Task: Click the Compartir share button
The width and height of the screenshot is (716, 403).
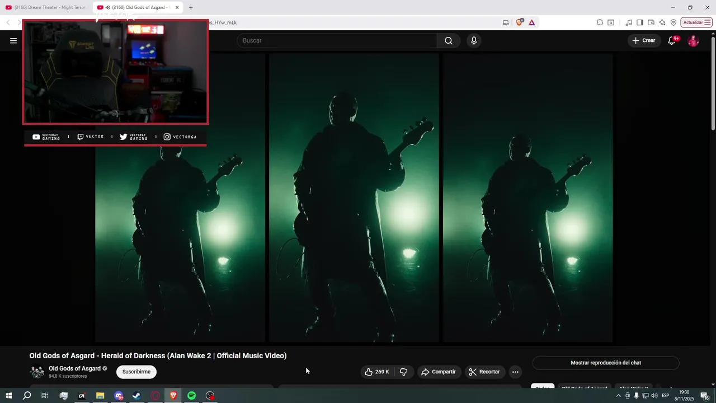Action: [439, 372]
